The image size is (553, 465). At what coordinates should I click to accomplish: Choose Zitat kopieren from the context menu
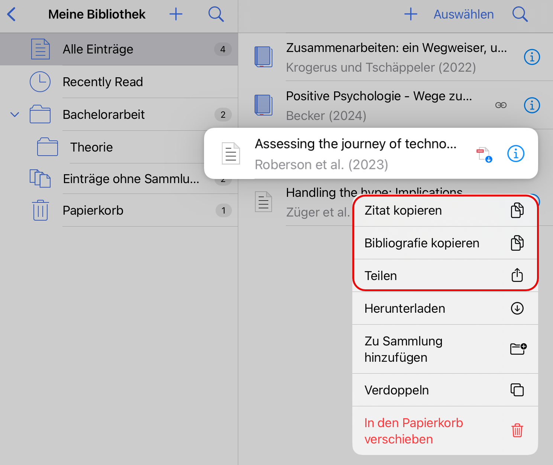click(445, 211)
